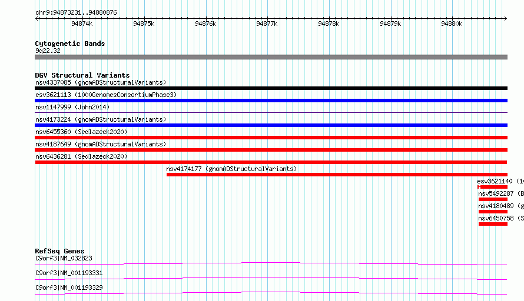Viewport: 524px width, 301px height.
Task: Click the 94875k ruler tick label
Action: 144,24
